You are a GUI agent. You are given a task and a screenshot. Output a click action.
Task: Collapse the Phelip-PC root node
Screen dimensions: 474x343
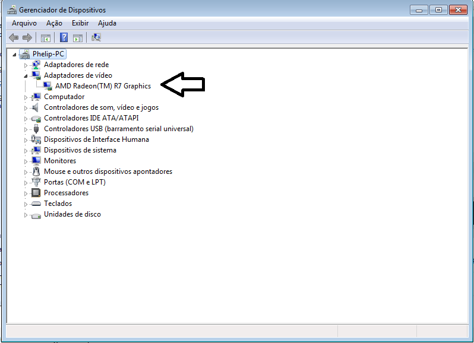click(14, 55)
